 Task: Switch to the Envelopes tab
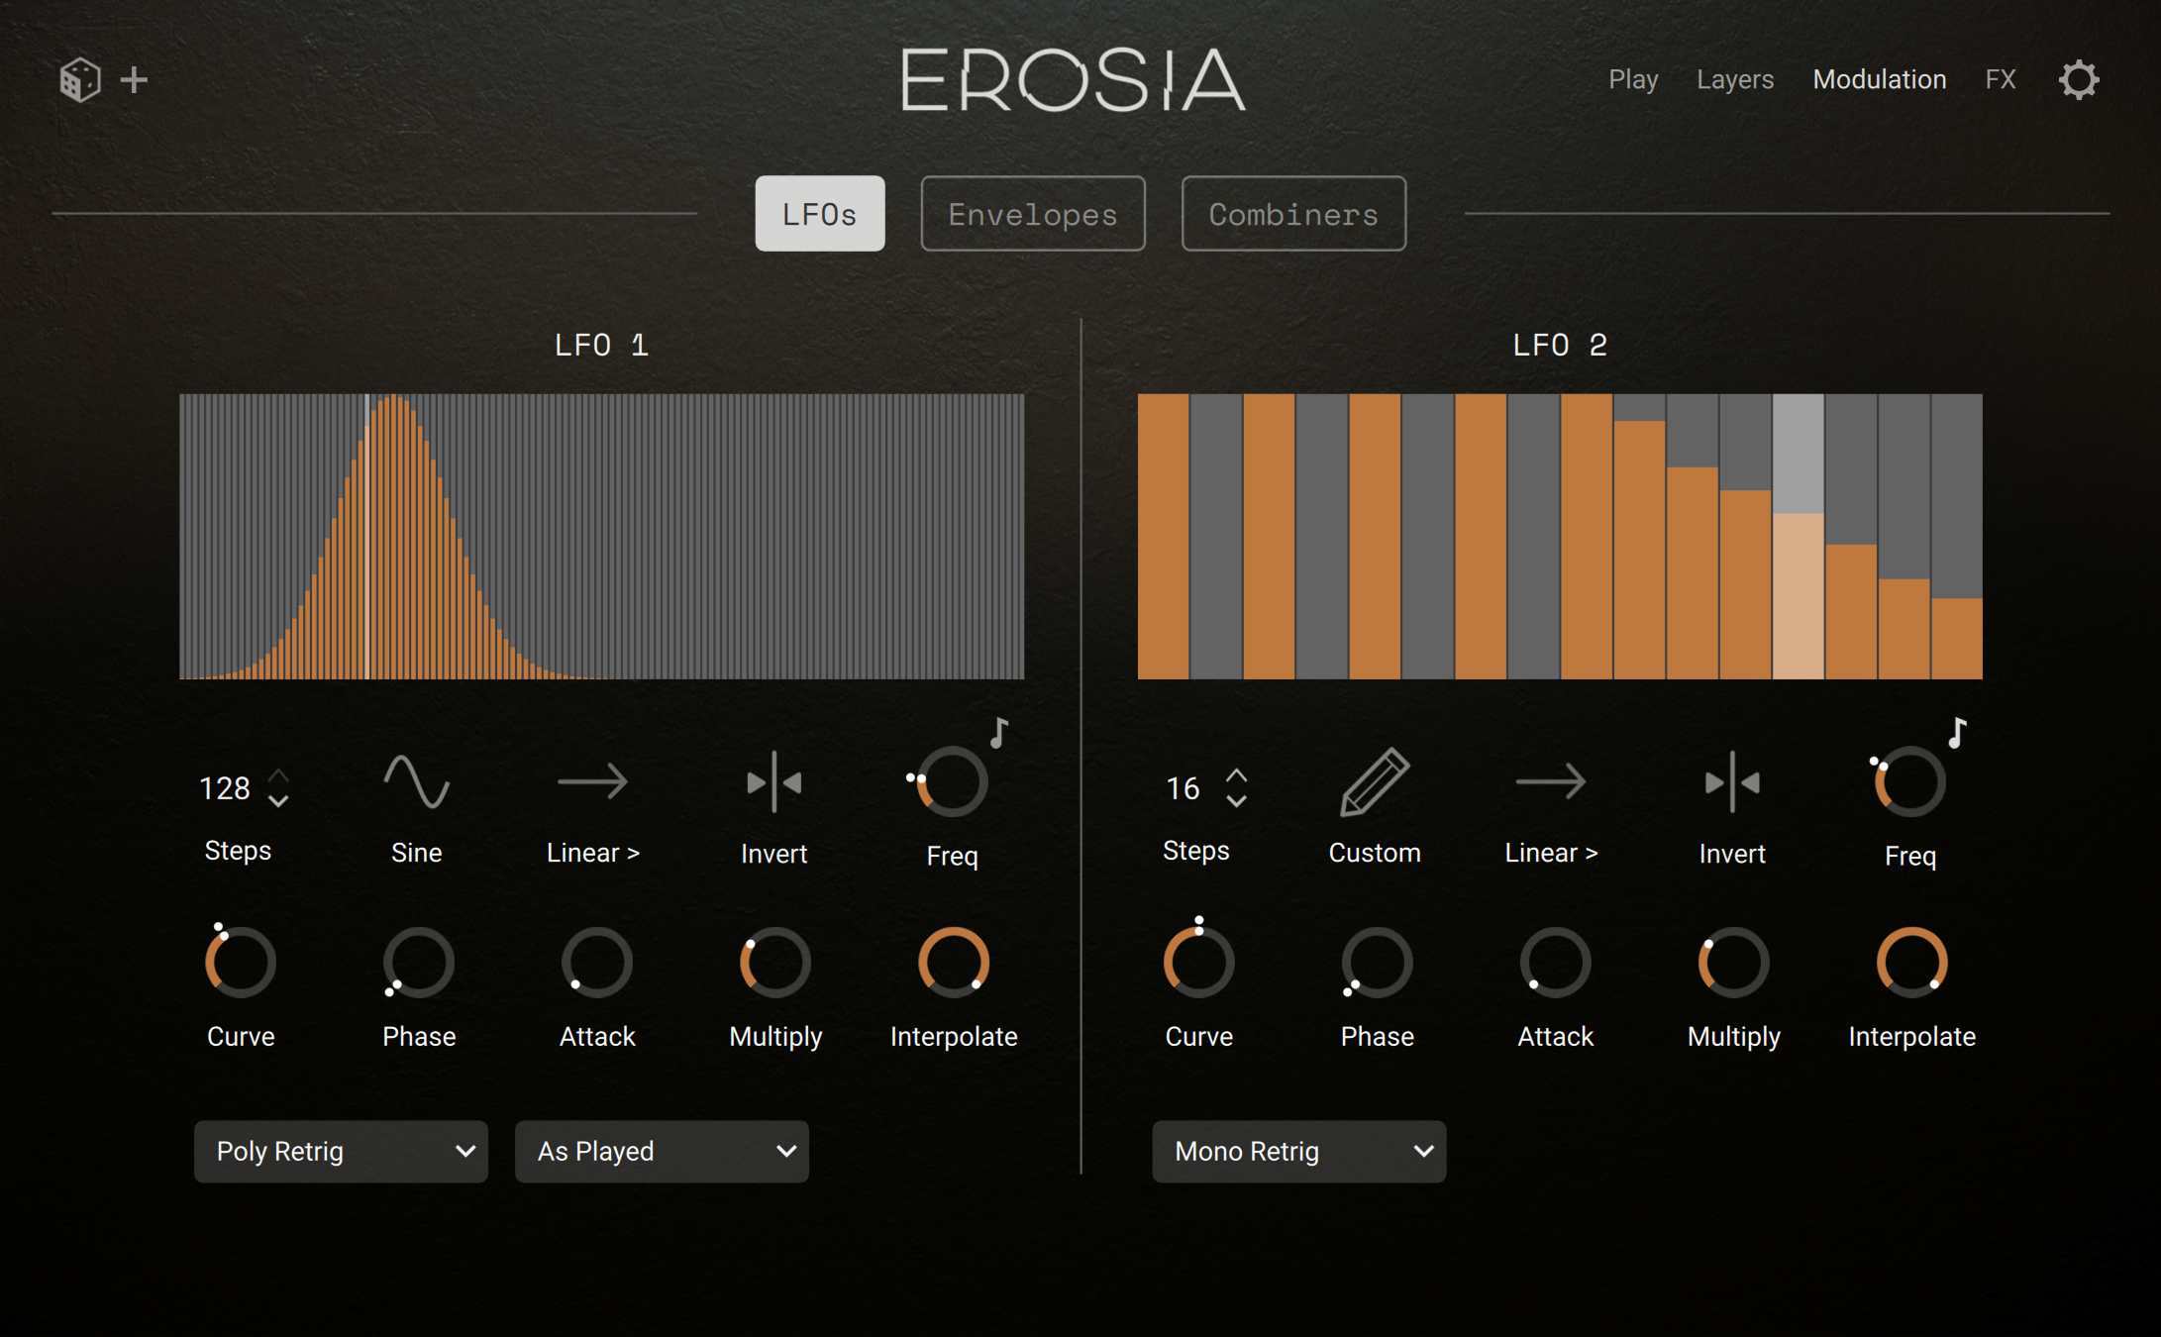click(x=1032, y=214)
